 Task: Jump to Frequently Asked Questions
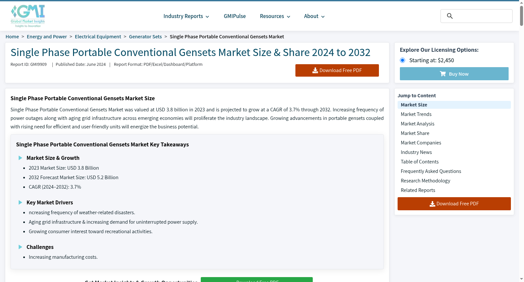[x=431, y=171]
